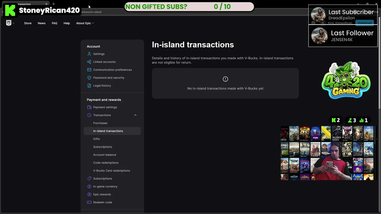Screen dimensions: 381x214
Task: Click the Password and security shield icon
Action: tap(89, 78)
